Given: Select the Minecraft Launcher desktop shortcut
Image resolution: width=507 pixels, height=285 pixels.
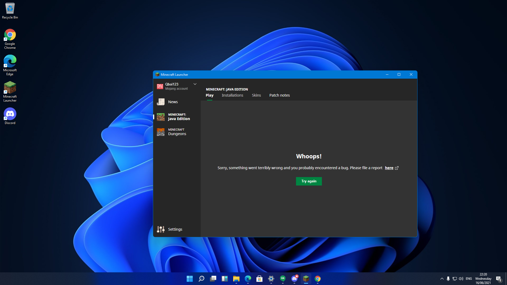Looking at the screenshot, I should pos(10,92).
